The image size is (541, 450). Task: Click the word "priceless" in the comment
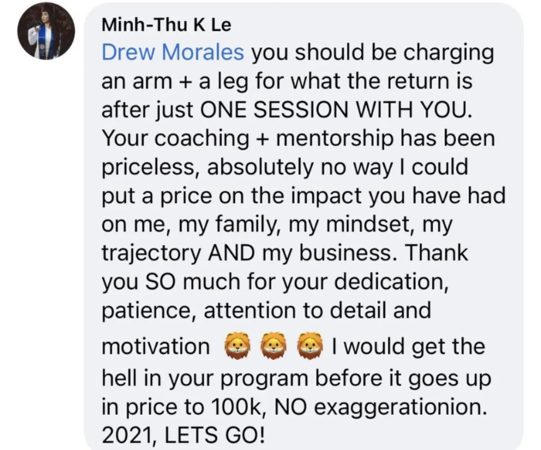[151, 169]
